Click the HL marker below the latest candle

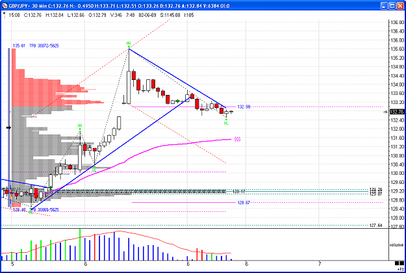[x=226, y=123]
